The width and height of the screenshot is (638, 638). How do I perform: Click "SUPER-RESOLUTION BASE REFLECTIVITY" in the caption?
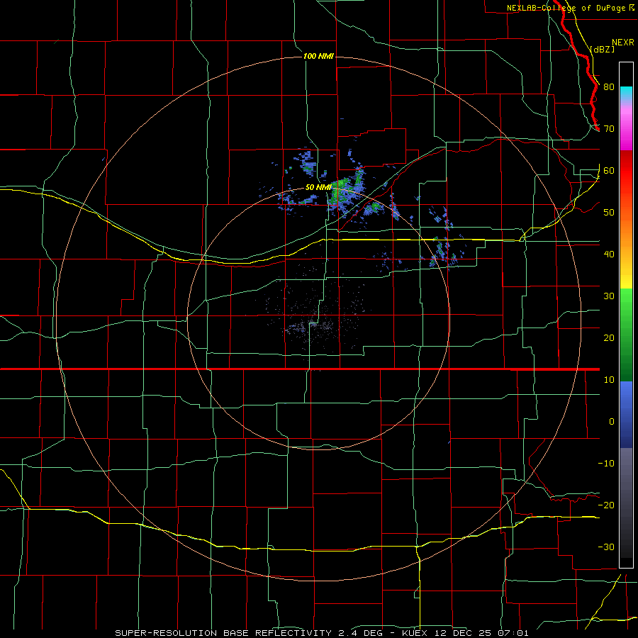click(223, 633)
